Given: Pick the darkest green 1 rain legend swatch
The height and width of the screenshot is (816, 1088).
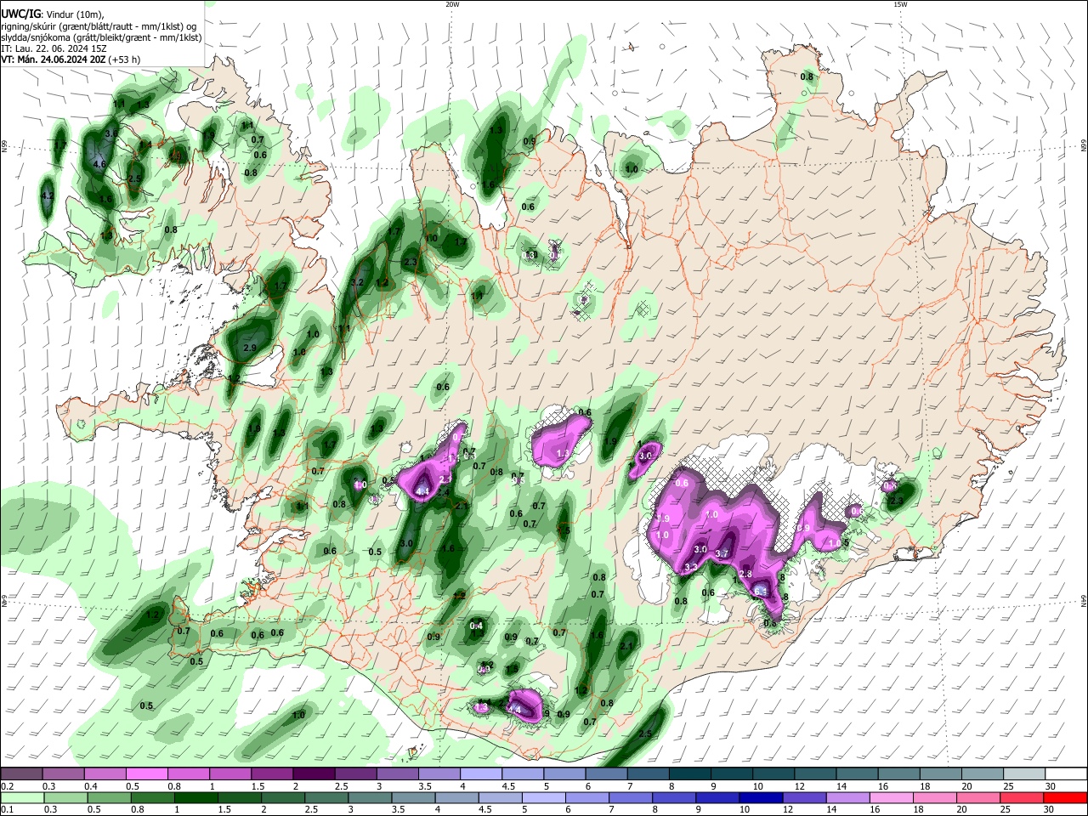Looking at the screenshot, I should tap(196, 797).
